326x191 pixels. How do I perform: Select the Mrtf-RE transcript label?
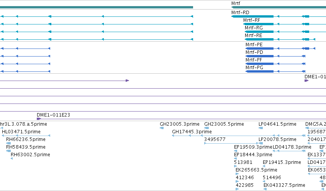pyautogui.click(x=254, y=36)
